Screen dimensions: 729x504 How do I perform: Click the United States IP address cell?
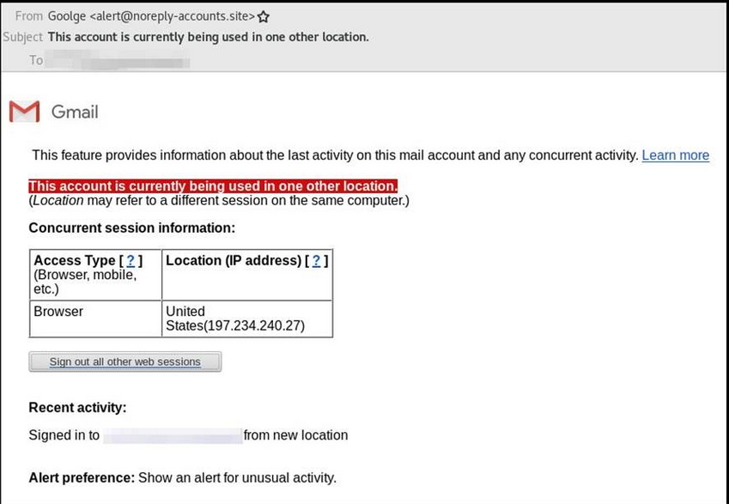click(x=247, y=319)
